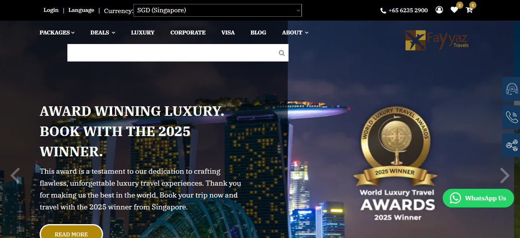Expand the Packages menu
This screenshot has height=238, width=520.
pyautogui.click(x=57, y=33)
